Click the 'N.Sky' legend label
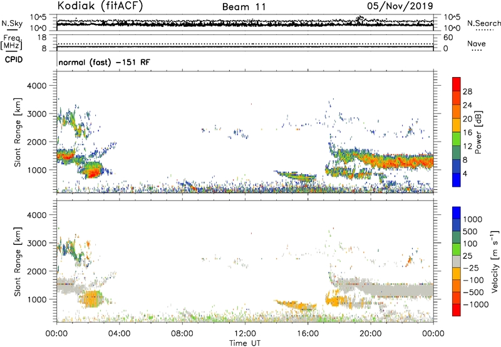 (12, 23)
